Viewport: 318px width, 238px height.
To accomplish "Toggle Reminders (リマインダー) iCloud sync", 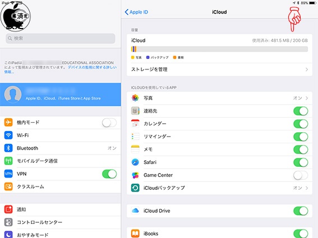I will (x=301, y=137).
